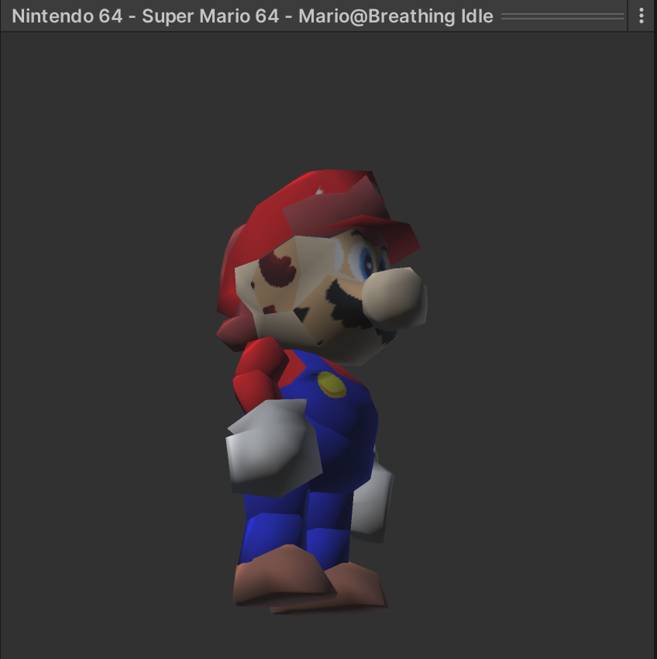Click the double-line drag handle in header
The width and height of the screenshot is (657, 659).
[x=562, y=16]
